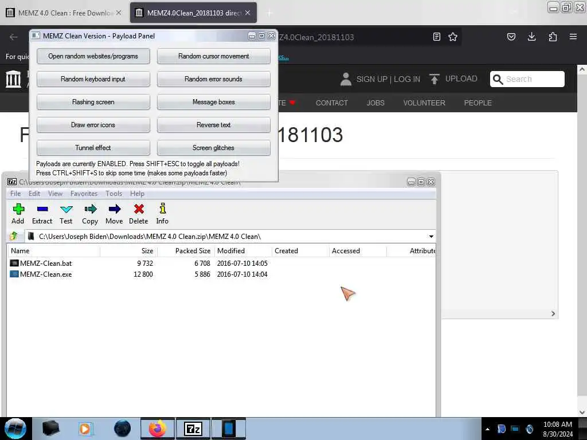Click Random error sounds payload
The height and width of the screenshot is (440, 587).
[213, 79]
